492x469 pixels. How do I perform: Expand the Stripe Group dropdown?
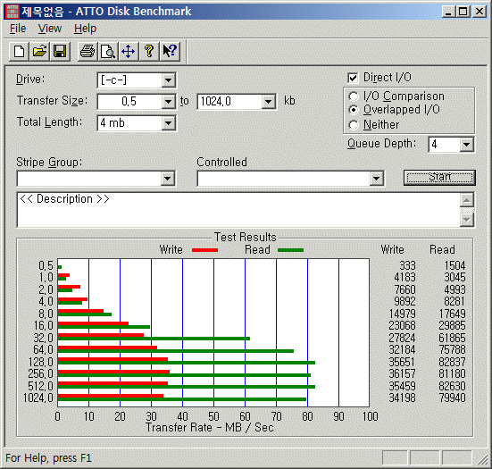[168, 179]
